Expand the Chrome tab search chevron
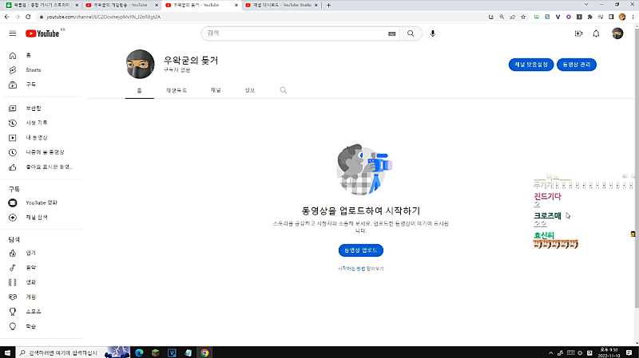The width and height of the screenshot is (639, 358). pos(586,5)
